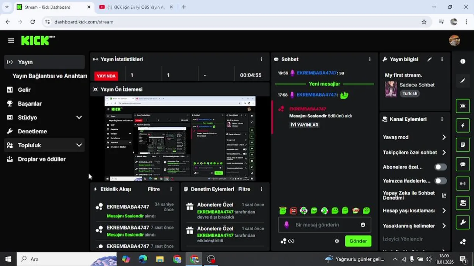Screen dimensions: 474x266
Task: Reload the dashboard page
Action: [32, 22]
